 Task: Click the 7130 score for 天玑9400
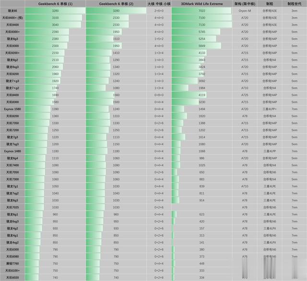point(202,25)
